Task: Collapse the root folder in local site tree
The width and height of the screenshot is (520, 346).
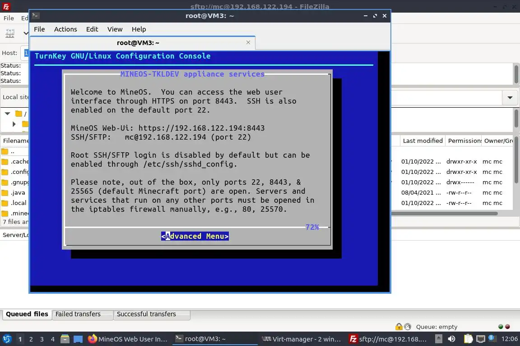Action: (x=7, y=114)
